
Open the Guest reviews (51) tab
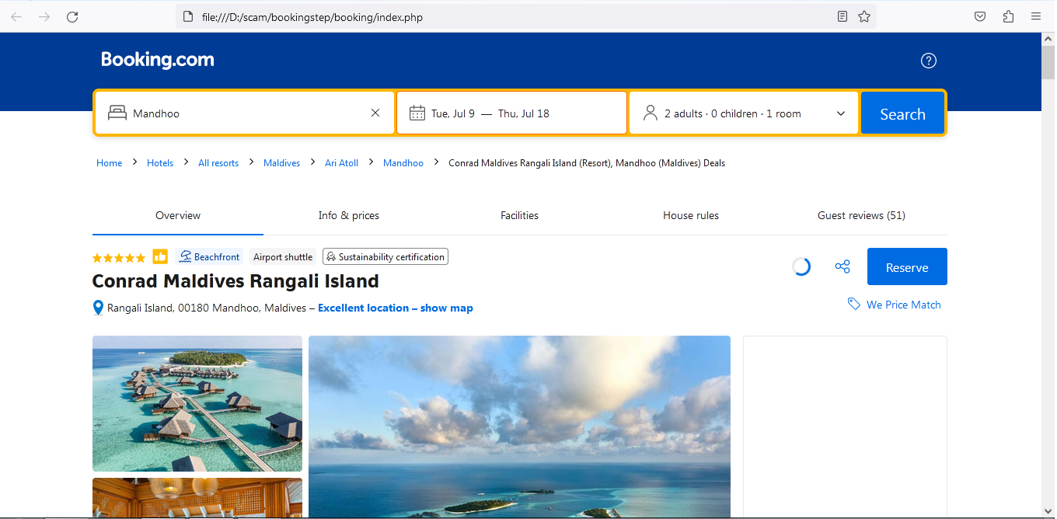pos(862,215)
